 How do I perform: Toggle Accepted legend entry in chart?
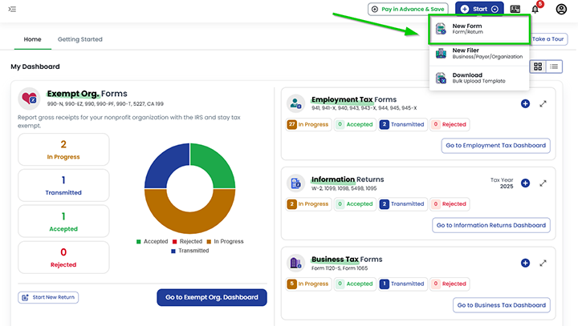pos(152,241)
